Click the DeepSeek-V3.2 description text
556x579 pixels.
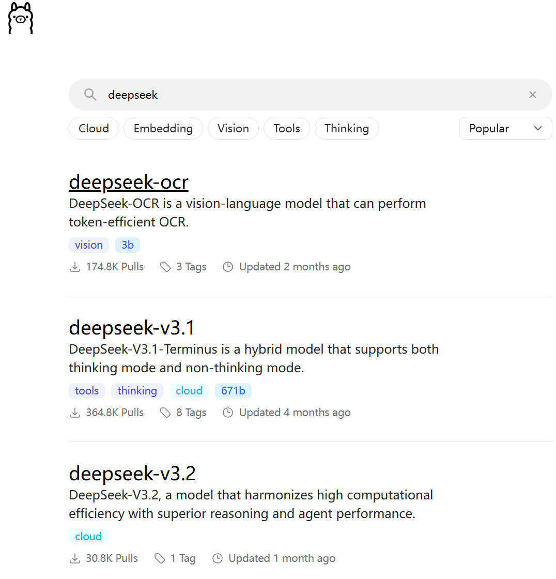coord(251,505)
